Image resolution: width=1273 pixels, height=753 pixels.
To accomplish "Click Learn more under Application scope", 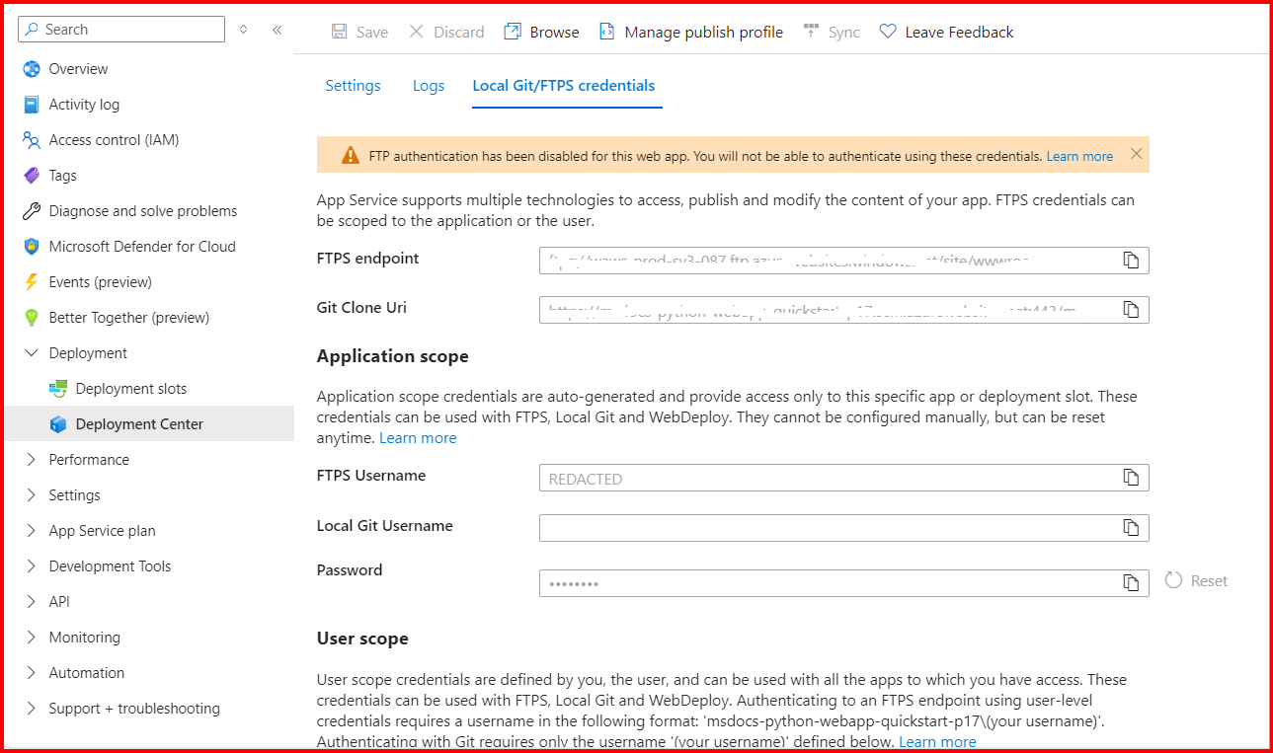I will click(x=418, y=438).
